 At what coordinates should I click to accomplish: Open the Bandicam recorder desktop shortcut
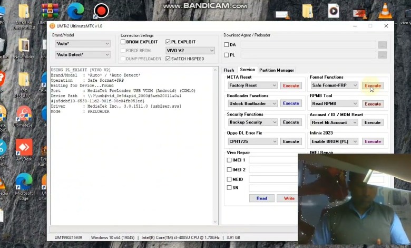point(101,11)
